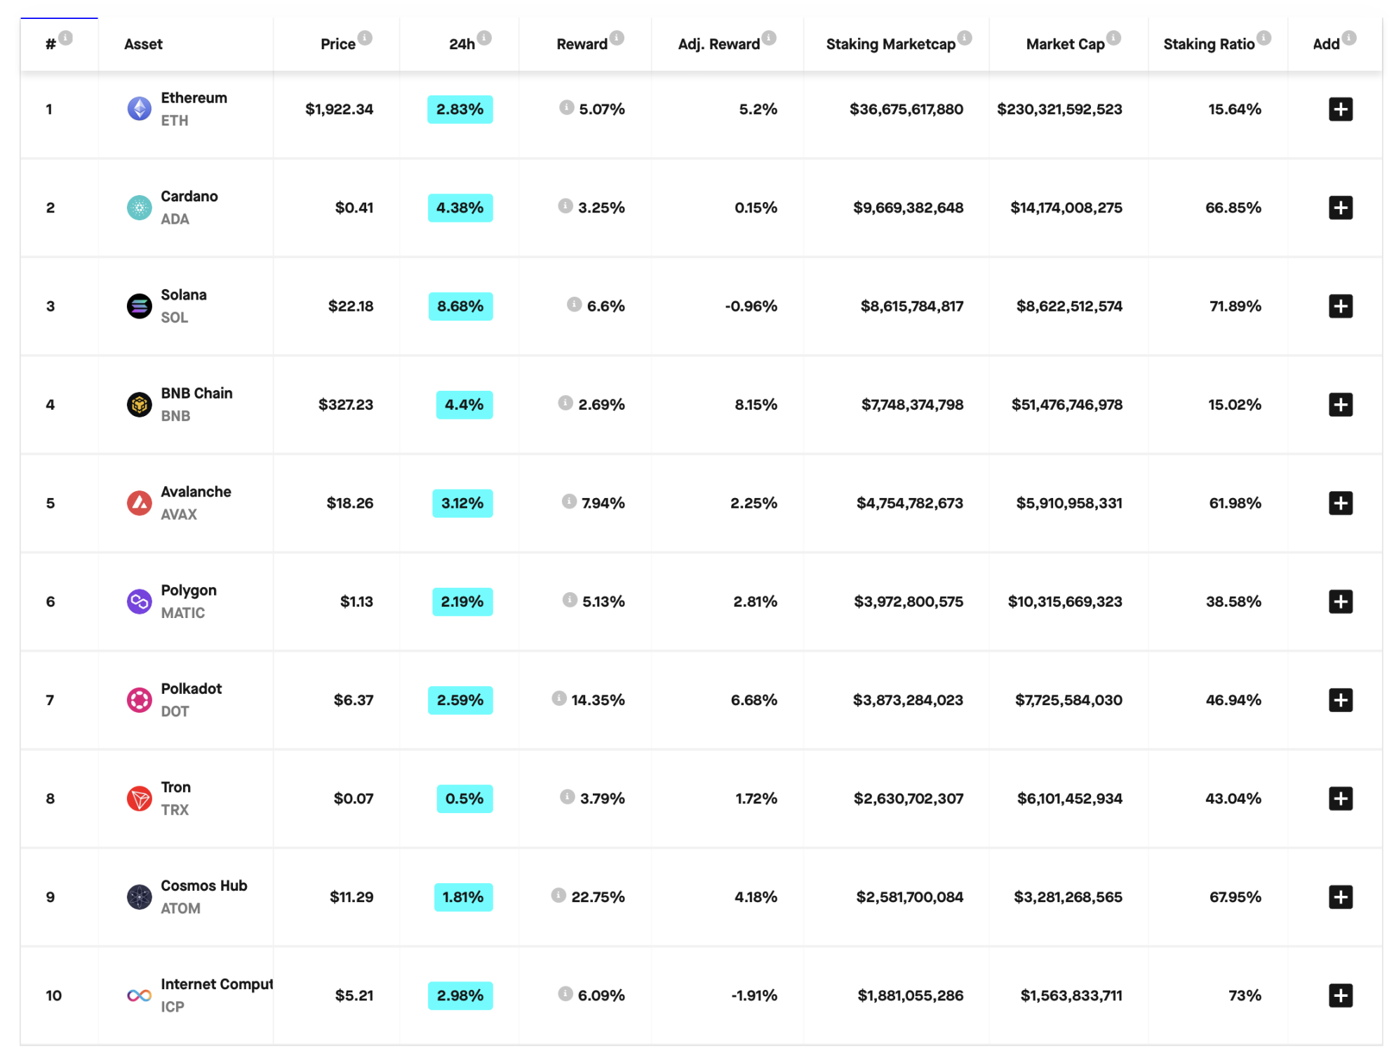Click the Polkadot DOT logo icon
The image size is (1394, 1053).
(x=139, y=699)
